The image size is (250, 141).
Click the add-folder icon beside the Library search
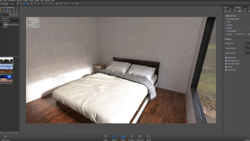coord(10,15)
